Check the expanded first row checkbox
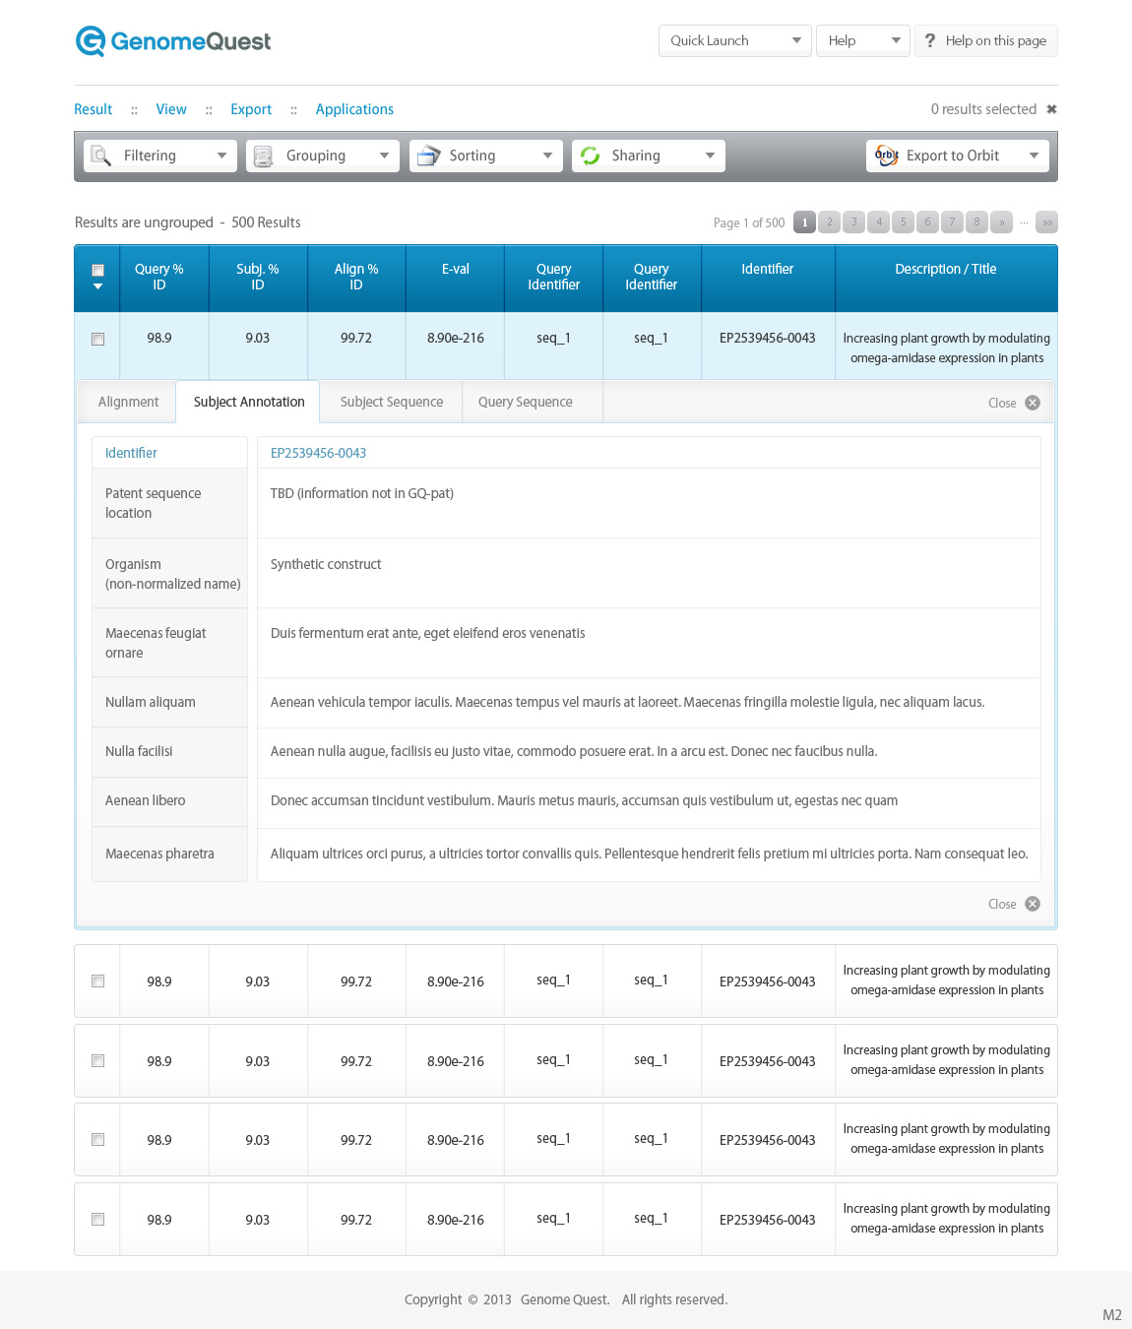The width and height of the screenshot is (1132, 1329). point(97,339)
